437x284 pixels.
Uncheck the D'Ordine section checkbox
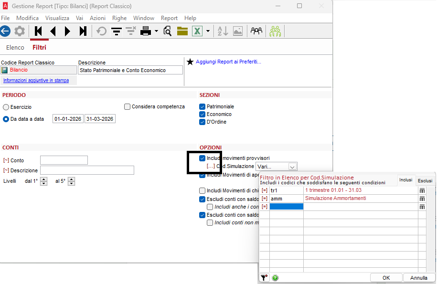click(203, 122)
